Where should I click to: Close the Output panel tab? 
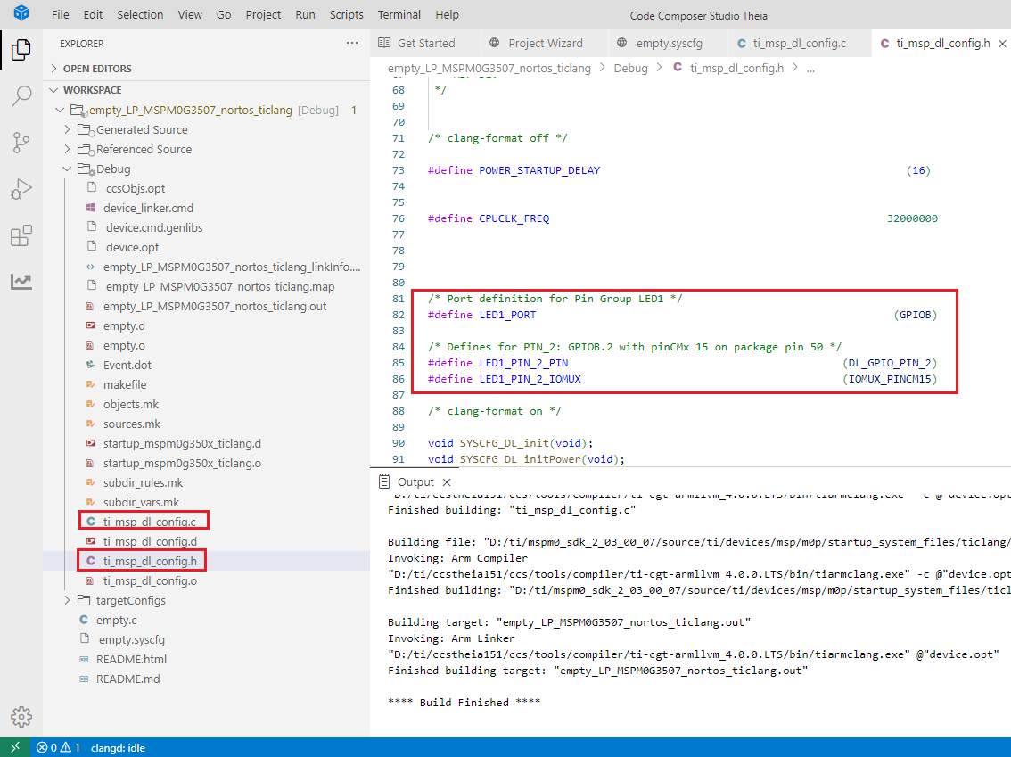click(x=447, y=482)
